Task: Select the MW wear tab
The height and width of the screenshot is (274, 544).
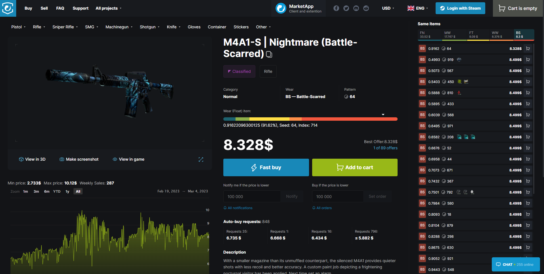Action: tap(454, 35)
